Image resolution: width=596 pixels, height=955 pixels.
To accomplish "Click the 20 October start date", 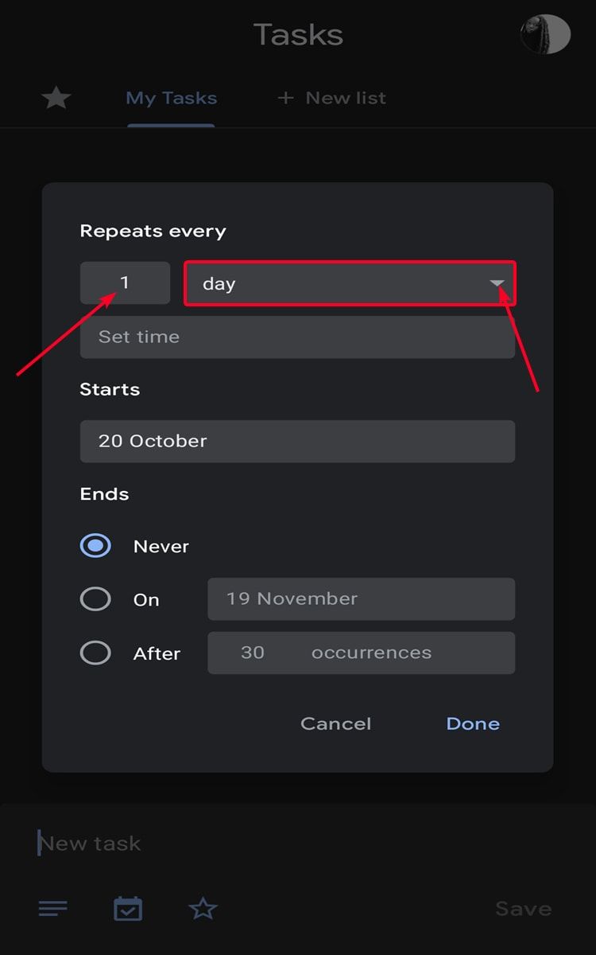I will click(x=298, y=441).
